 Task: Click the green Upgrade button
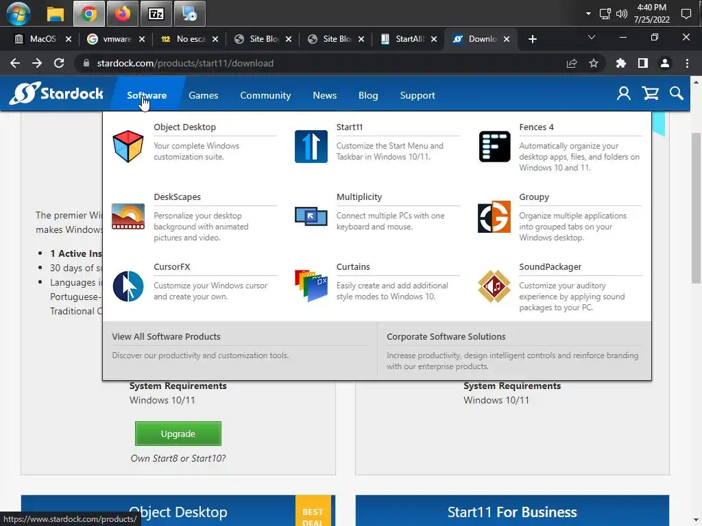[178, 434]
